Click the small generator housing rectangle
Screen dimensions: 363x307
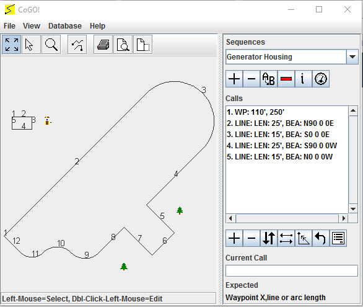click(x=22, y=123)
